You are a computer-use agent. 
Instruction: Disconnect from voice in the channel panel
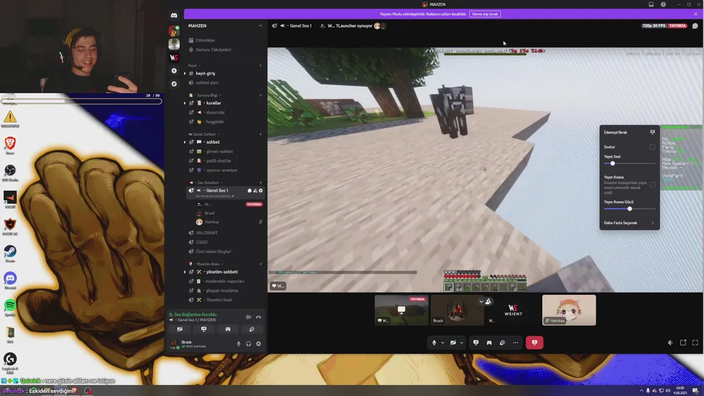(258, 317)
